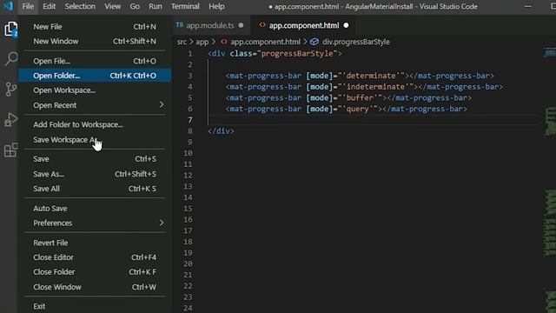Open the Go menu
Image resolution: width=556 pixels, height=313 pixels.
point(135,6)
